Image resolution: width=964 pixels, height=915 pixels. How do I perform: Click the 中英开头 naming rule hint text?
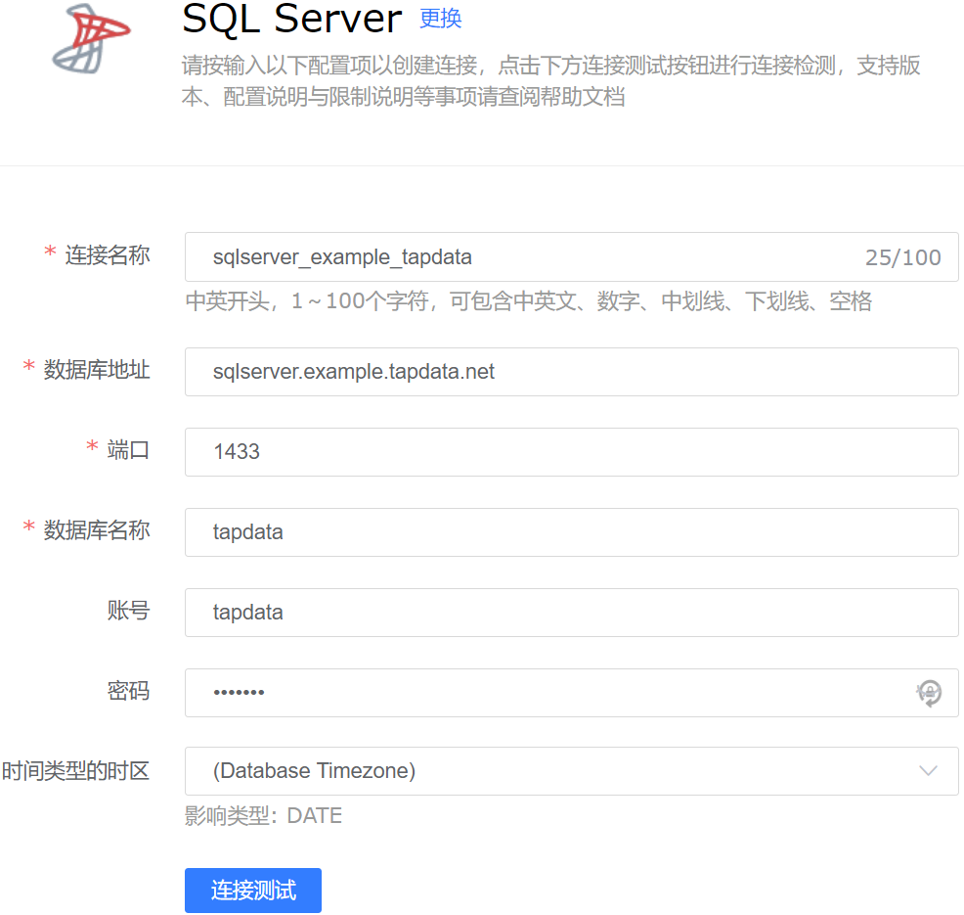529,301
